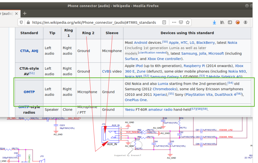Click citation [51] next to CTIA-style AV

tap(32, 73)
